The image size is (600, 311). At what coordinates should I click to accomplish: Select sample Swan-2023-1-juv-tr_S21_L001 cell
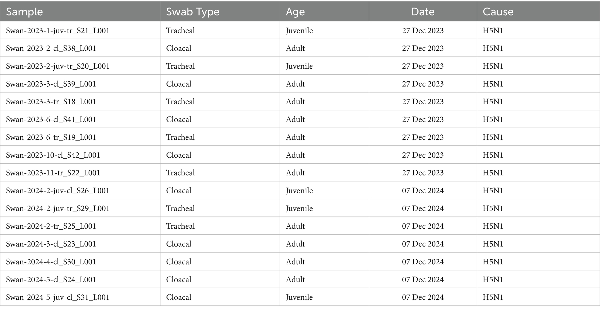pyautogui.click(x=58, y=30)
